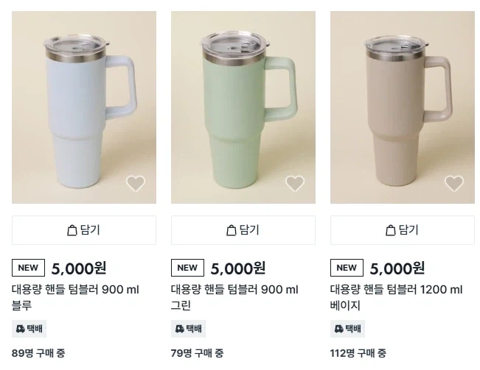The image size is (480, 370).
Task: Click shopping bag icon under blue tumbler
Action: click(x=72, y=230)
